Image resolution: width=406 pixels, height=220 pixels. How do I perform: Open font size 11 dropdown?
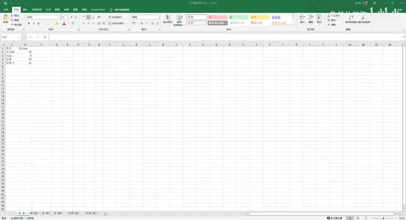[x=67, y=17]
